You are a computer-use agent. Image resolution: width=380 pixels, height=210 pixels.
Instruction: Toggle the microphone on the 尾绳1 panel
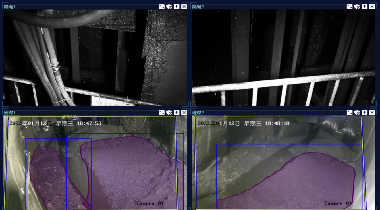click(176, 7)
